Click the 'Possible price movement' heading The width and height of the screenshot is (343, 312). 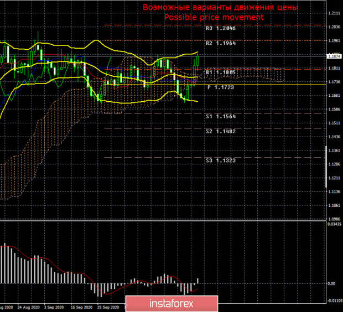click(214, 17)
